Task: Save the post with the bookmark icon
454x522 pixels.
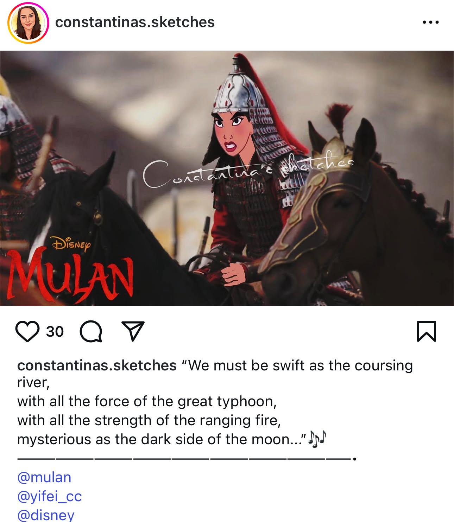Action: pyautogui.click(x=426, y=331)
